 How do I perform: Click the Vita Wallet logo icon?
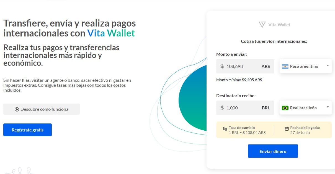[262, 25]
